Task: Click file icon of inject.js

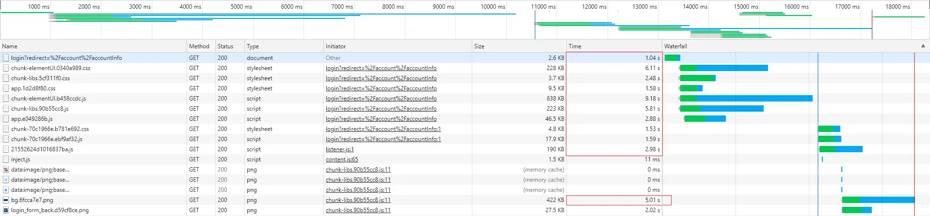Action: [6, 159]
